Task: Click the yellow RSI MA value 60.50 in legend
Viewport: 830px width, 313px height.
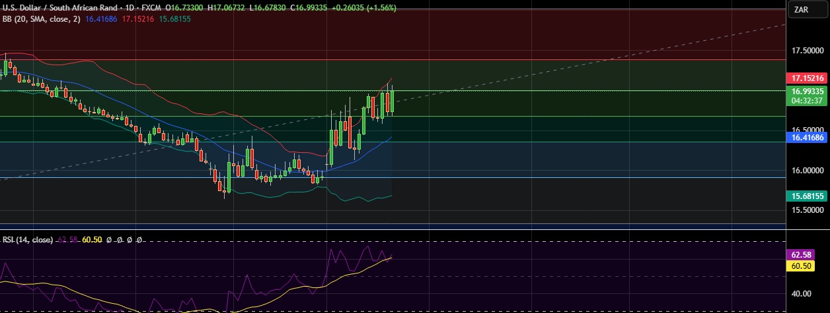Action: tap(92, 240)
